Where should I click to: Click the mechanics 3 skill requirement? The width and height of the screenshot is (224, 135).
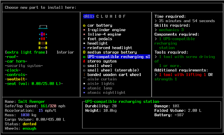[x=171, y=30]
